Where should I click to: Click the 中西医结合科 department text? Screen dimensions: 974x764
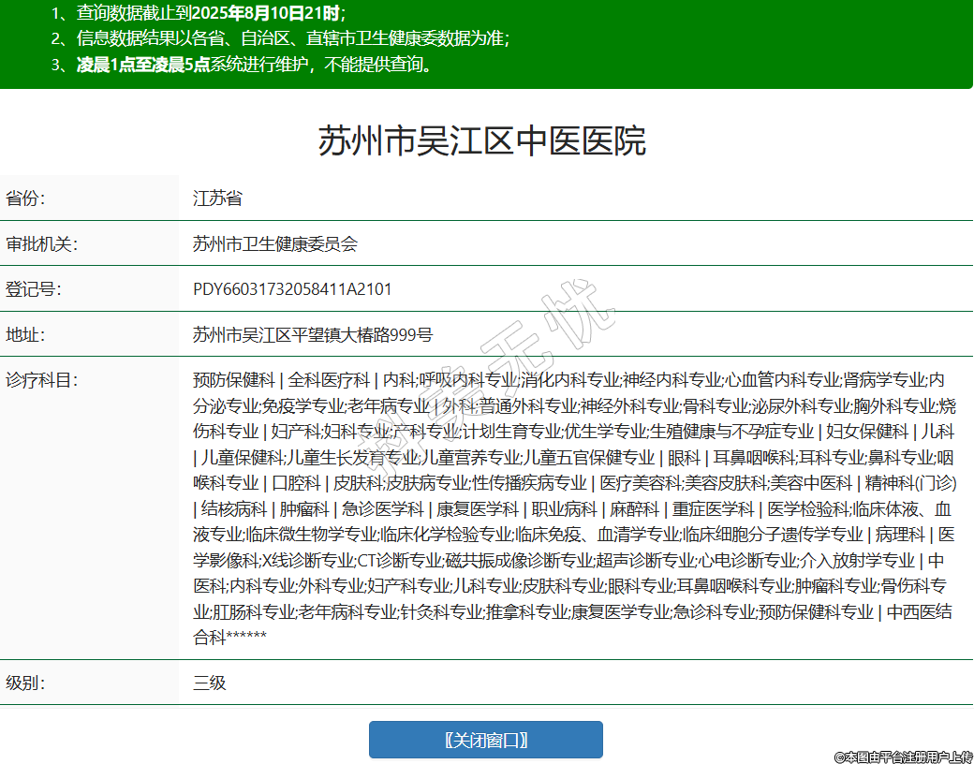point(919,612)
